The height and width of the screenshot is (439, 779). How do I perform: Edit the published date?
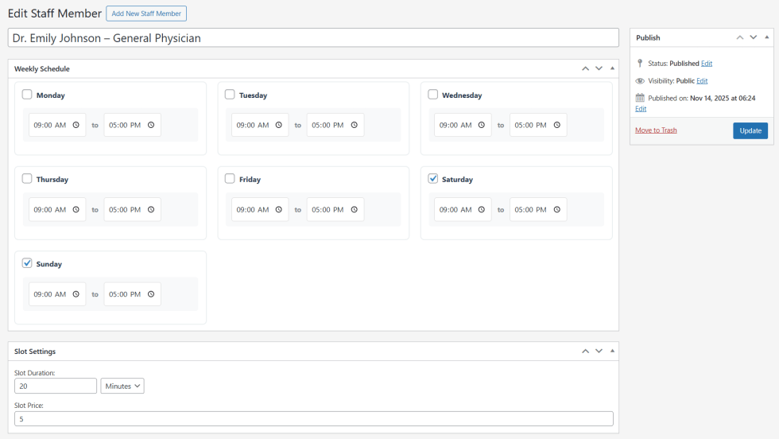[x=641, y=109]
